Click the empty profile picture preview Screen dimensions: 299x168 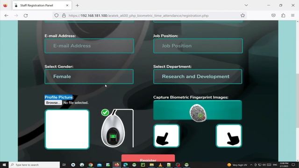[x=67, y=129]
